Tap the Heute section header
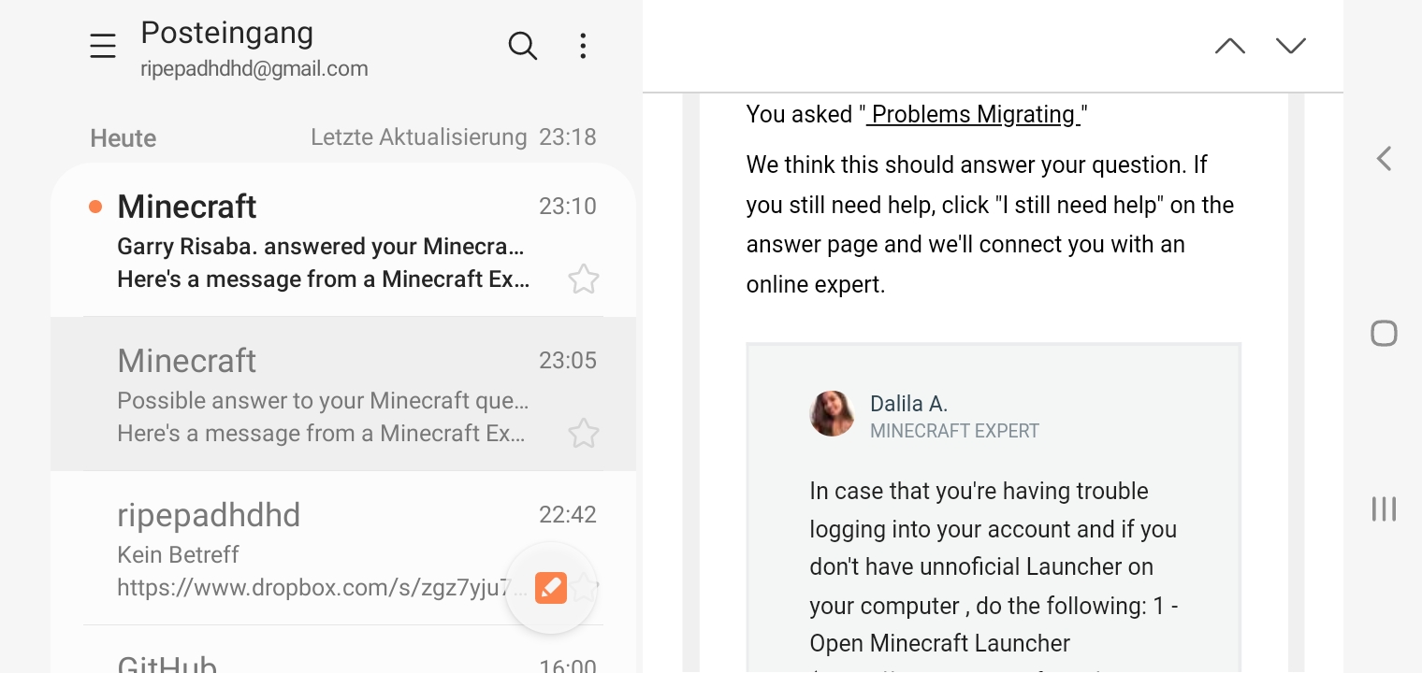1422x673 pixels. click(123, 138)
